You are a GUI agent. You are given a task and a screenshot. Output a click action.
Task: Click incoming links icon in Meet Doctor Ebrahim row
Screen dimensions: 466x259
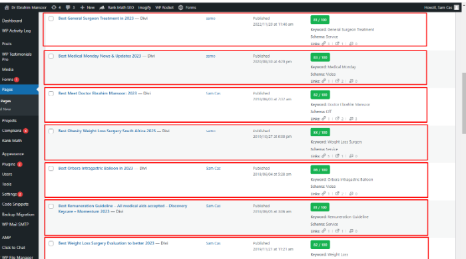[x=351, y=118]
